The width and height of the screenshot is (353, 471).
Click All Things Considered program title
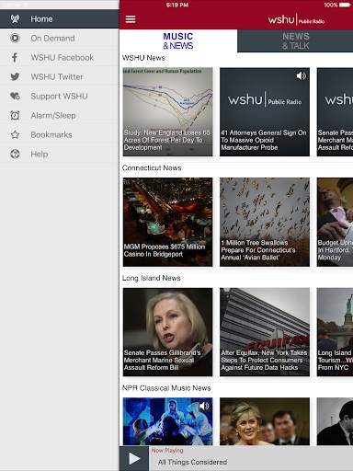coord(192,462)
